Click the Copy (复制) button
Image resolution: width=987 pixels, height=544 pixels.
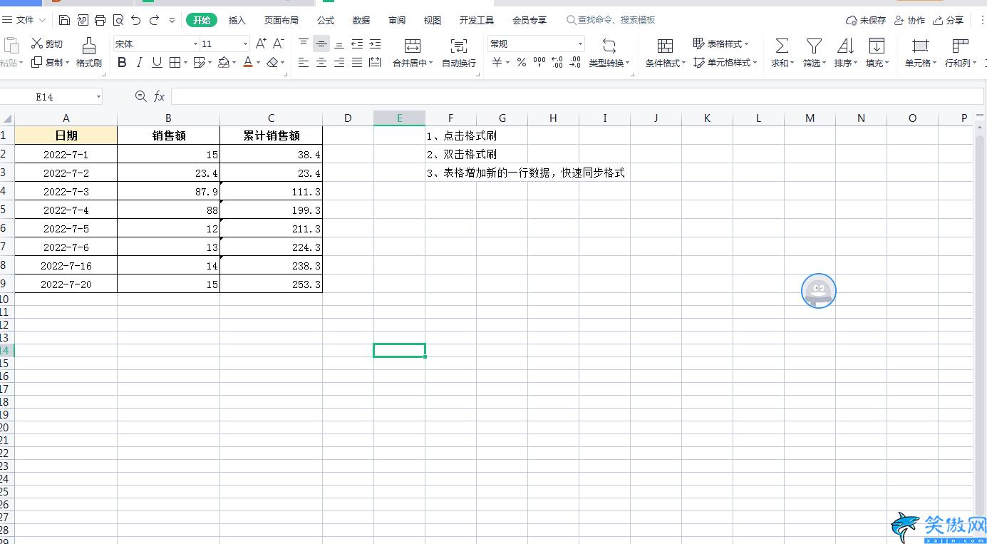[51, 63]
